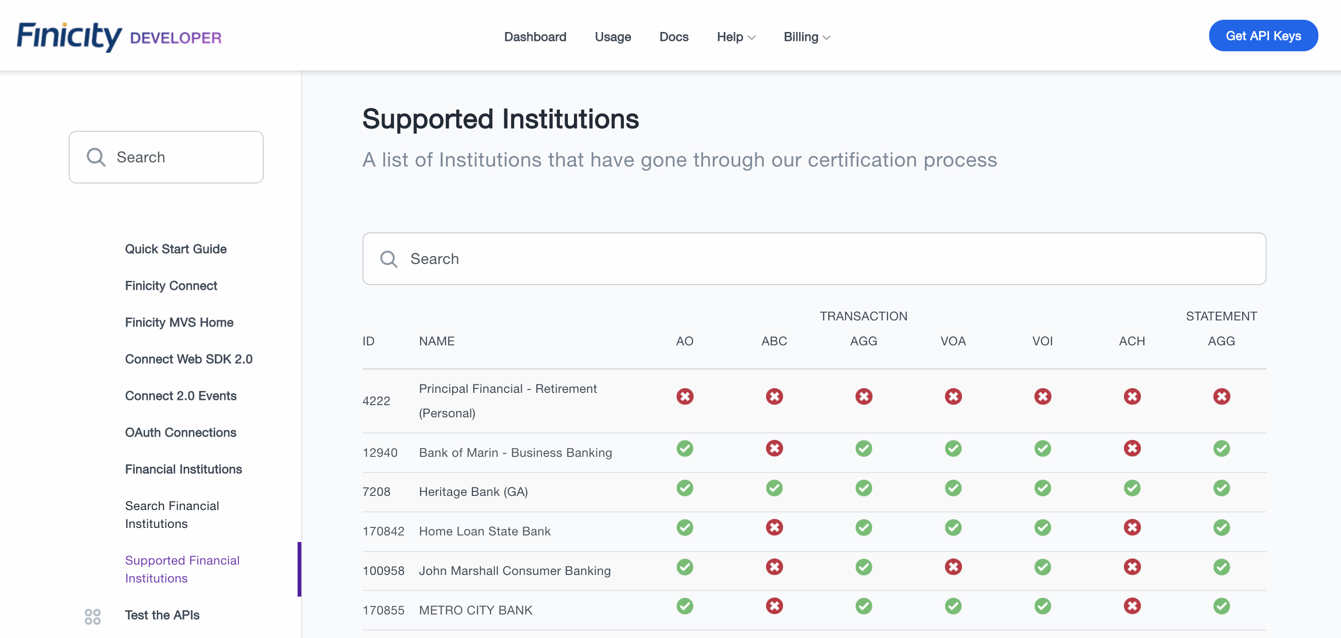Click the institutions search magnifier icon
This screenshot has height=638, width=1341.
389,259
